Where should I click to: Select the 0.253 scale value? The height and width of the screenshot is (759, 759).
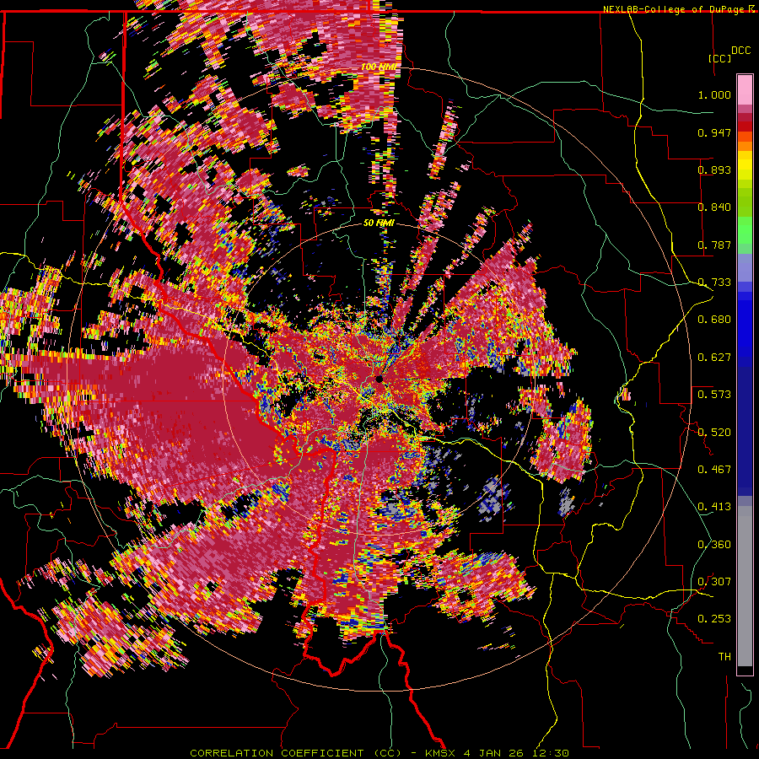click(714, 619)
